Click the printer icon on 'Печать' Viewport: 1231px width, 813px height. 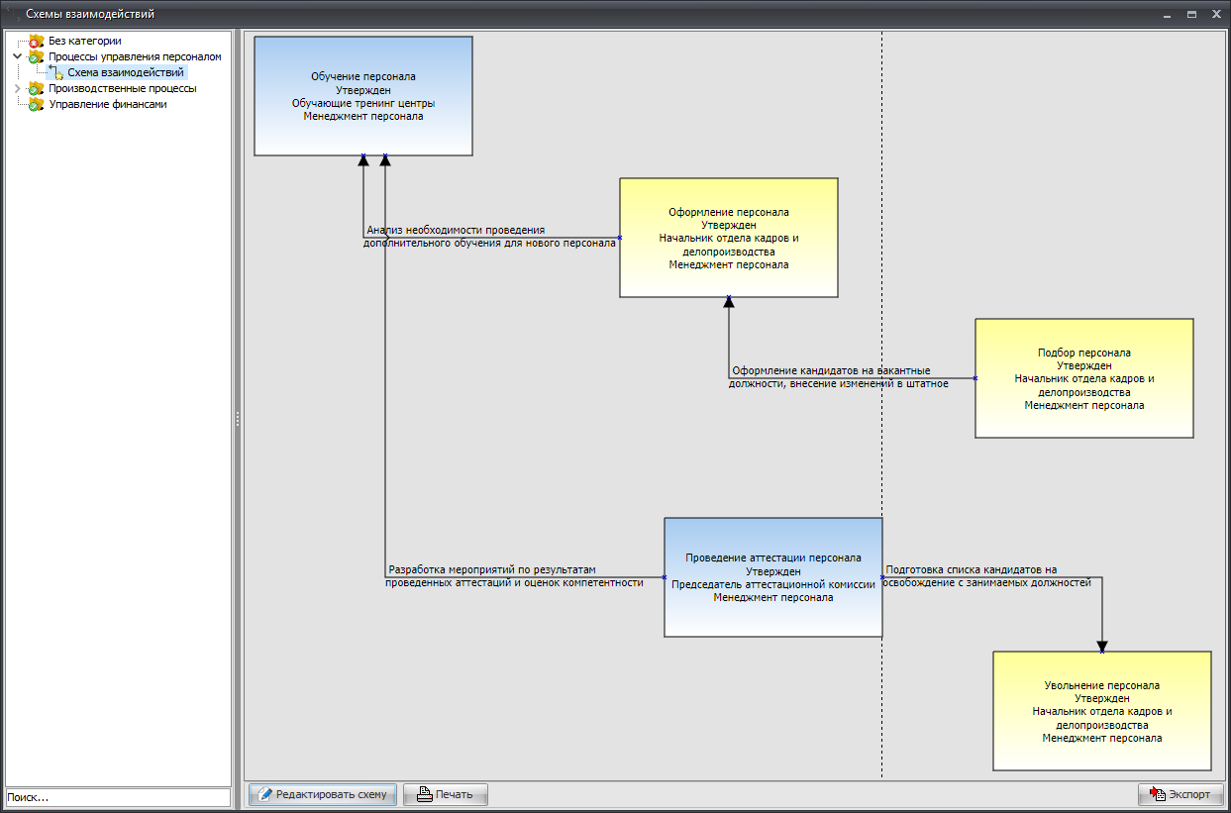[424, 794]
